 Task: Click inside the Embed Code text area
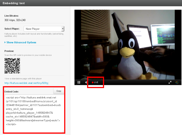35,113
